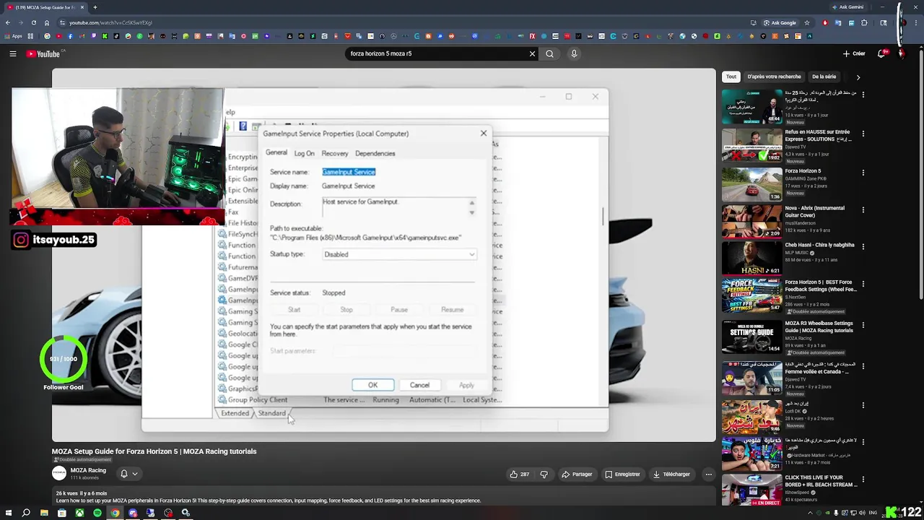Open options for Cheb Hasni video
924x520 pixels.
863,247
